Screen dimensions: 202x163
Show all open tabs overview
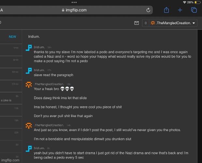pyautogui.click(x=194, y=10)
